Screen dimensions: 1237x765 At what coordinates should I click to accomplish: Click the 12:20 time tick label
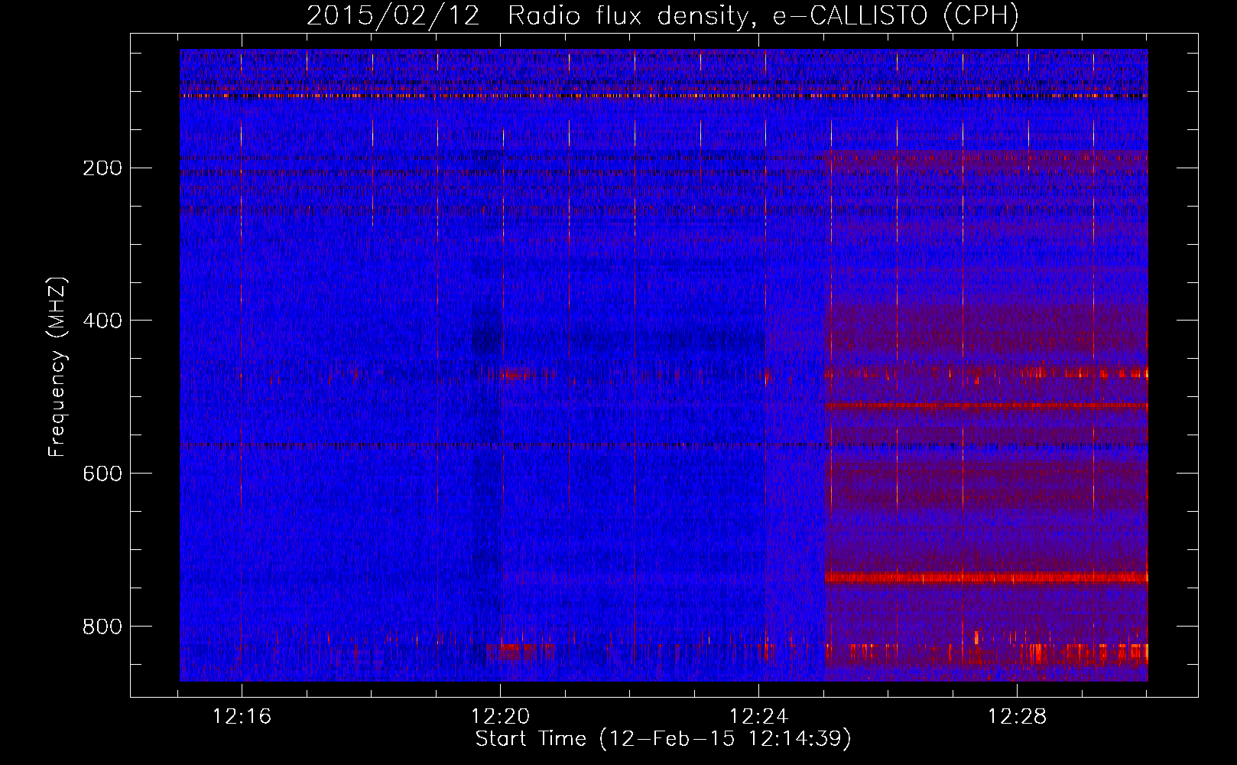(x=501, y=717)
